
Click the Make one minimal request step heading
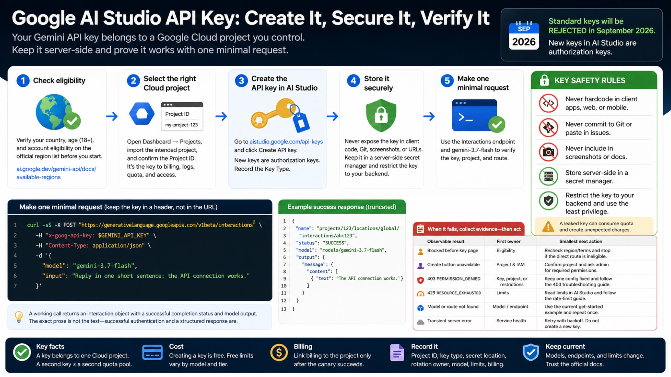click(483, 83)
